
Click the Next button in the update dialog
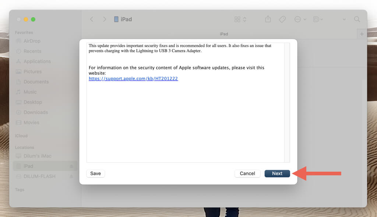point(277,174)
